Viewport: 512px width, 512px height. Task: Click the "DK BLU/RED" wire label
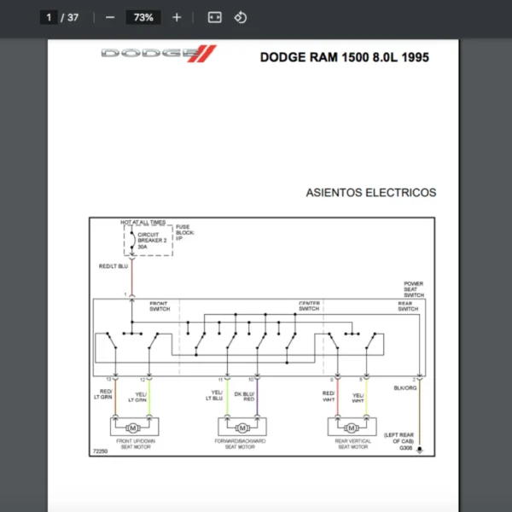[x=248, y=396]
